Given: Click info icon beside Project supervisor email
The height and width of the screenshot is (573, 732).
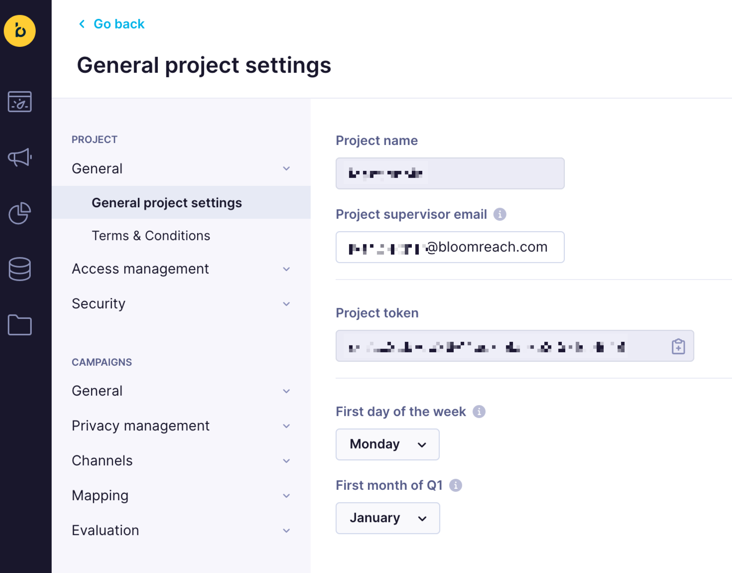Looking at the screenshot, I should pos(500,214).
